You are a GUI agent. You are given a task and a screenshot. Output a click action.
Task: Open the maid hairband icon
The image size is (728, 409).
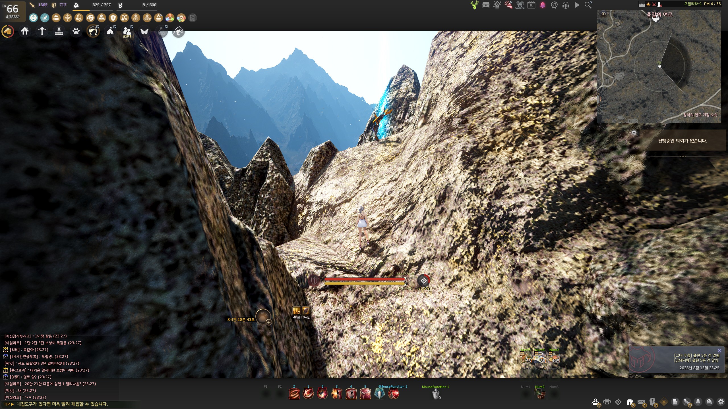click(x=93, y=31)
